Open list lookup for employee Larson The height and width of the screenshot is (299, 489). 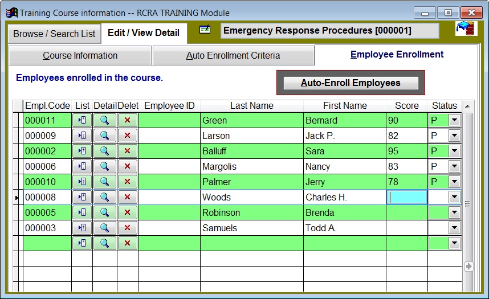pyautogui.click(x=82, y=136)
